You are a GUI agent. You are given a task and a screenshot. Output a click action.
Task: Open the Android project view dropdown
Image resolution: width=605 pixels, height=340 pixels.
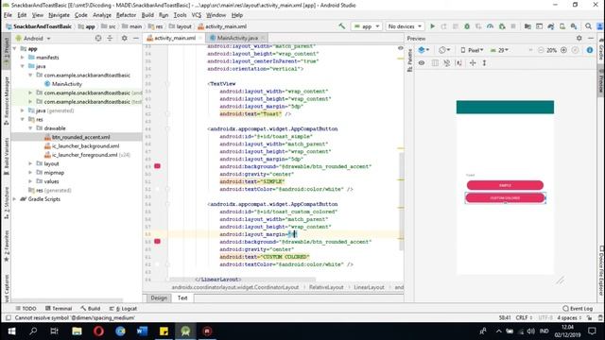[x=33, y=38]
